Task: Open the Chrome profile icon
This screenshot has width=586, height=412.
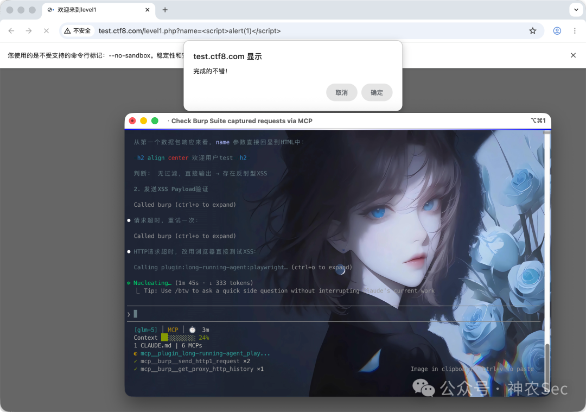Action: click(557, 30)
